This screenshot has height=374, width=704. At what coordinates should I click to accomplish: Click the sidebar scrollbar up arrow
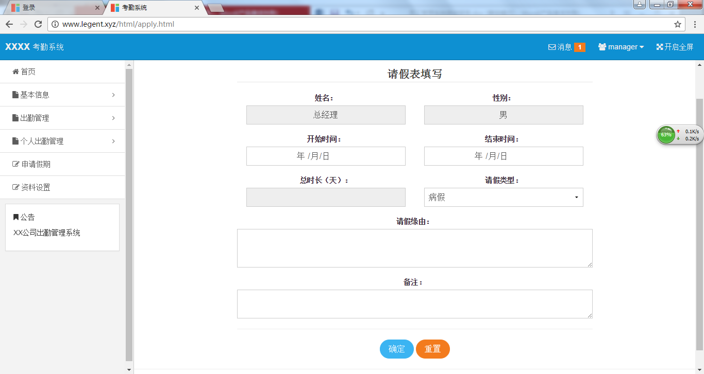coord(129,64)
